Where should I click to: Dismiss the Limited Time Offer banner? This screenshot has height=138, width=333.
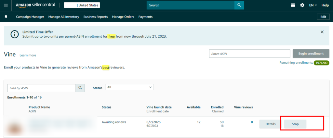(x=322, y=32)
